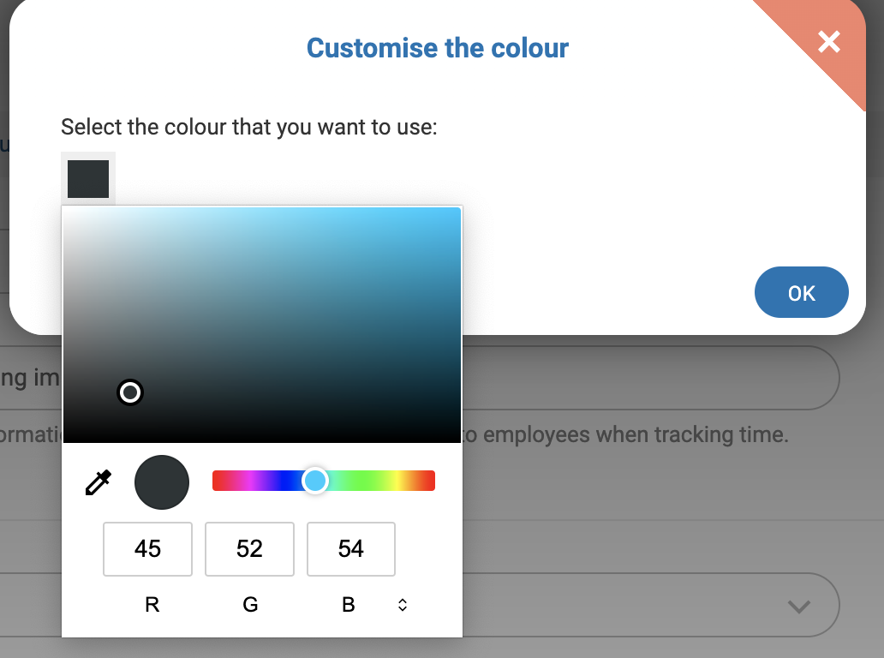884x658 pixels.
Task: Close the Customise the colour dialog
Action: pyautogui.click(x=829, y=41)
